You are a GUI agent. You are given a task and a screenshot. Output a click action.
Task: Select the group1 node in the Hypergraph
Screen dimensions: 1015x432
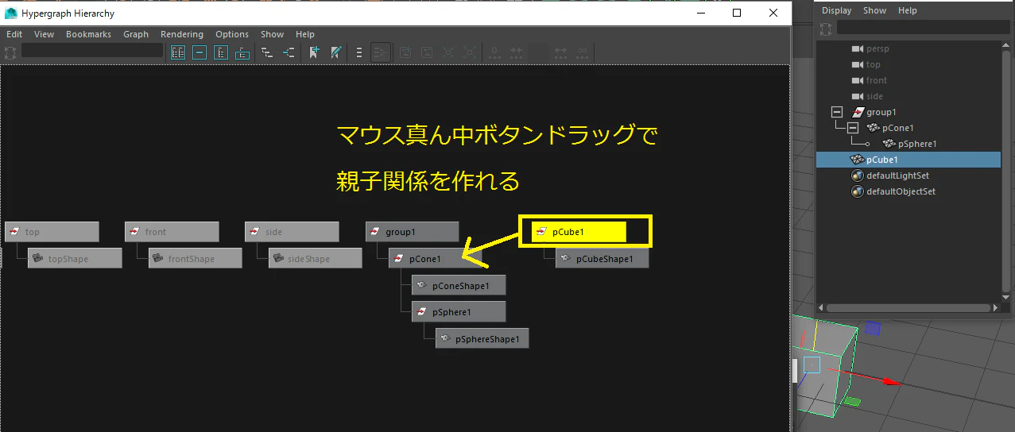coord(412,232)
